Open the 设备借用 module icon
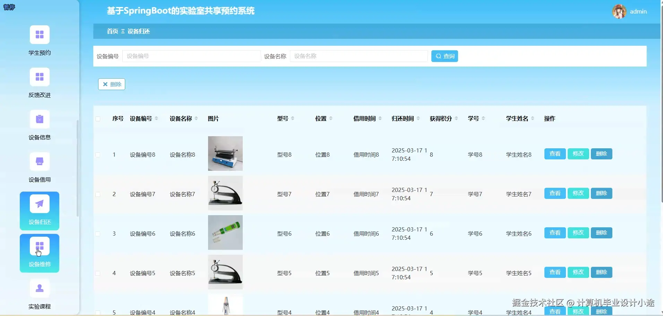Image resolution: width=663 pixels, height=316 pixels. point(39,161)
